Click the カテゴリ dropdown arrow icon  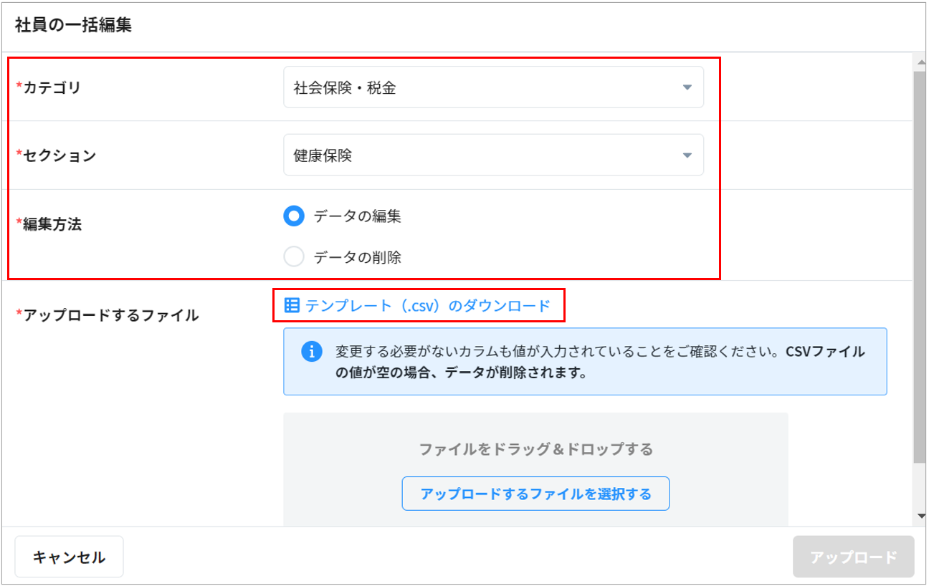(x=687, y=88)
